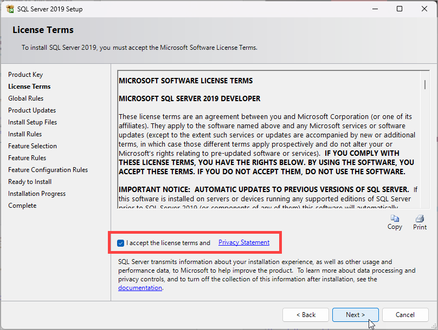Select the Install Setup Files step
The width and height of the screenshot is (438, 330).
tap(33, 122)
